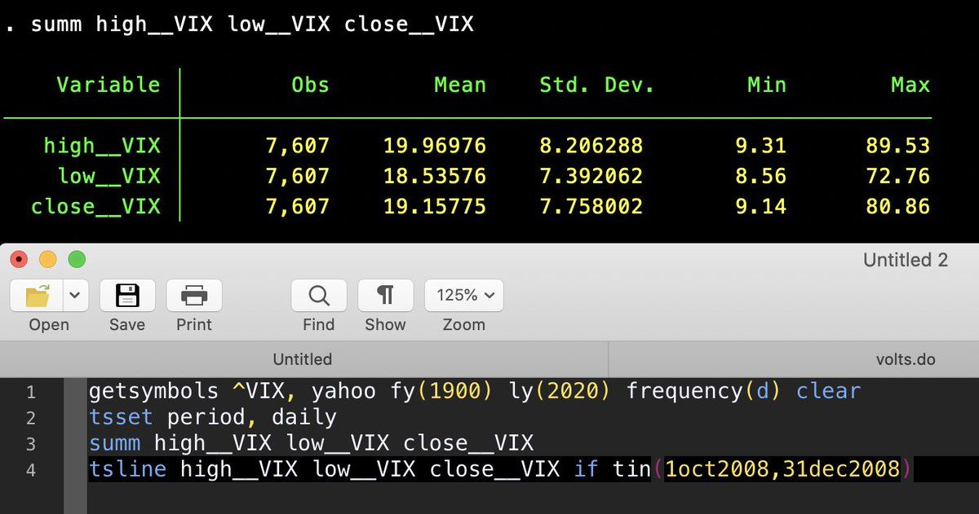
Task: Click the Save floppy disk icon
Action: click(x=127, y=296)
